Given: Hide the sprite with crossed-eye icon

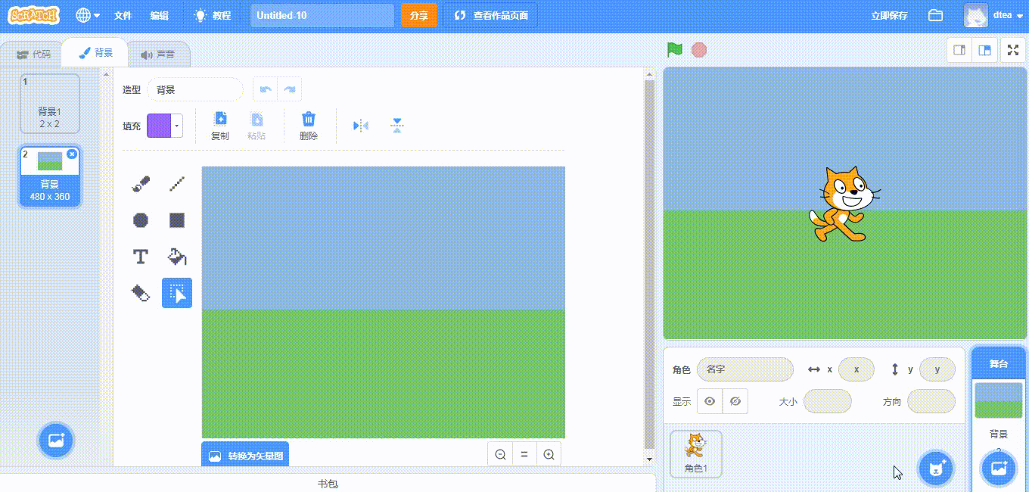Looking at the screenshot, I should coord(735,401).
